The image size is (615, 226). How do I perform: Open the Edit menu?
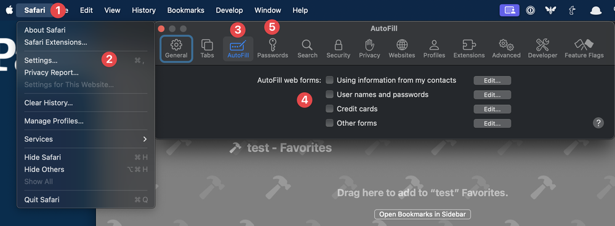tap(86, 10)
